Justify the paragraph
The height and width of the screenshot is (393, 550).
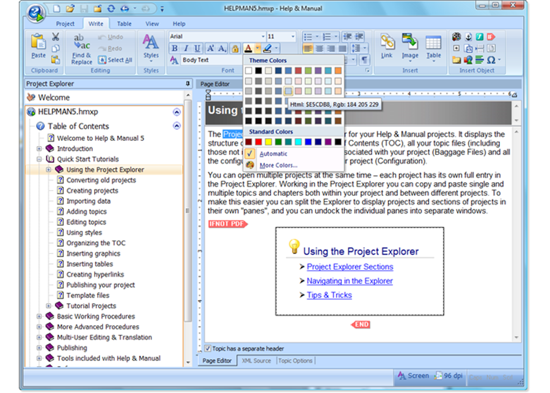pos(342,49)
